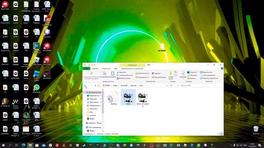This screenshot has width=264, height=148.
Task: Open the Riot Client shortcut at top-left
Action: pos(5,5)
